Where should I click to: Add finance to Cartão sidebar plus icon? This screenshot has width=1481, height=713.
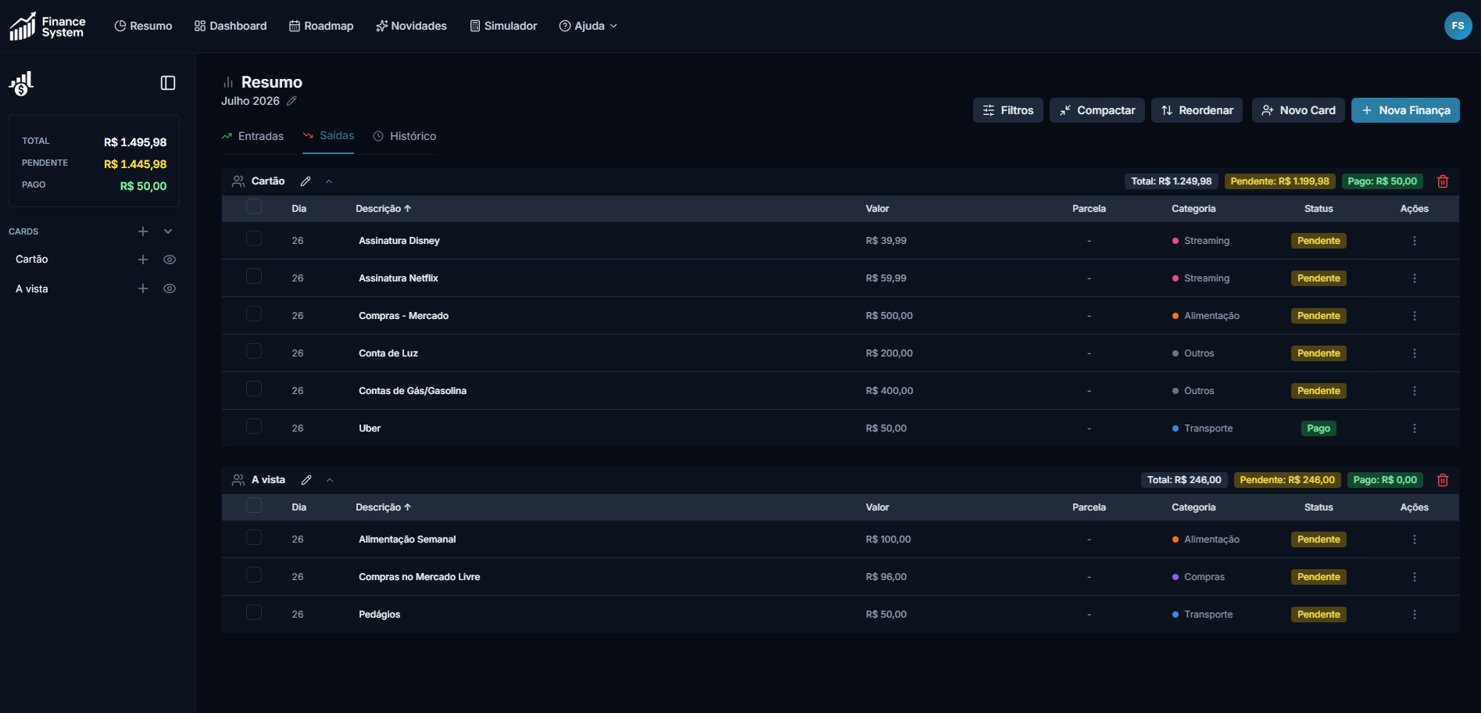coord(143,260)
